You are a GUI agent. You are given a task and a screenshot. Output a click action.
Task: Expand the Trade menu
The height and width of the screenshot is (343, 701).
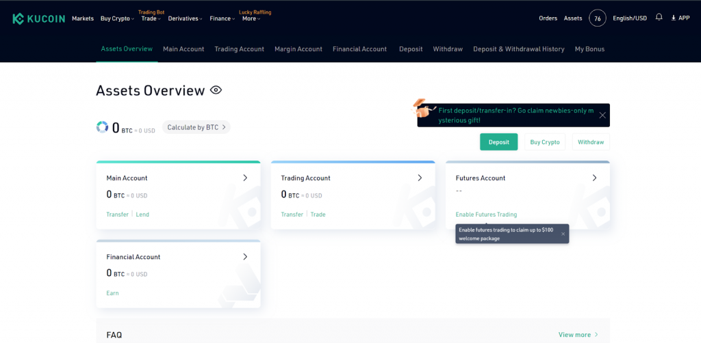tap(151, 18)
